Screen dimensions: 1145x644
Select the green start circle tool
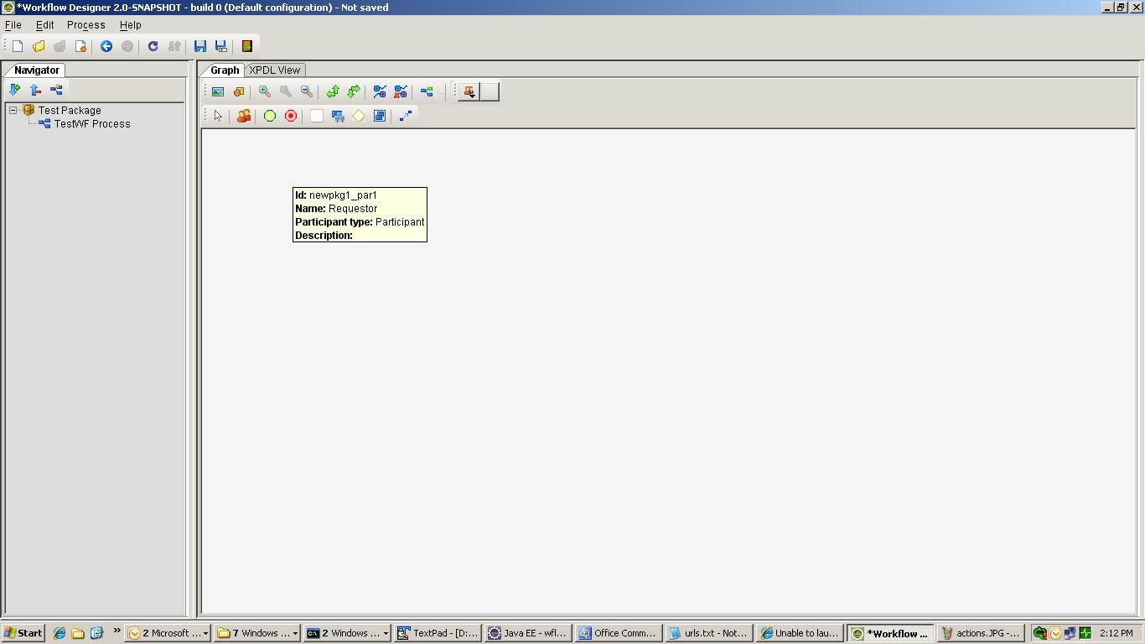pos(270,116)
